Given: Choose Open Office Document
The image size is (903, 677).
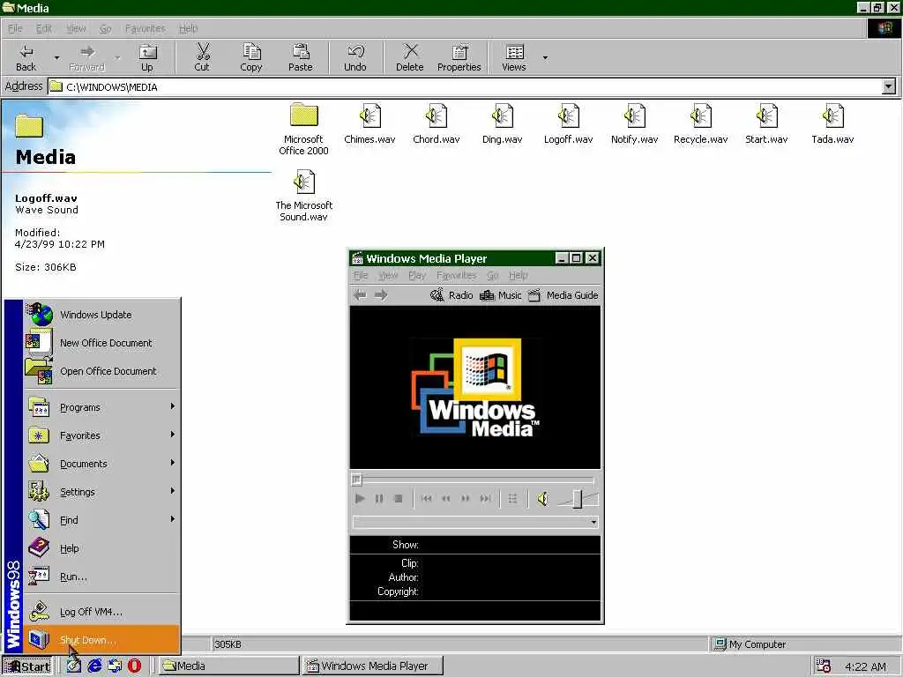Looking at the screenshot, I should click(x=102, y=371).
